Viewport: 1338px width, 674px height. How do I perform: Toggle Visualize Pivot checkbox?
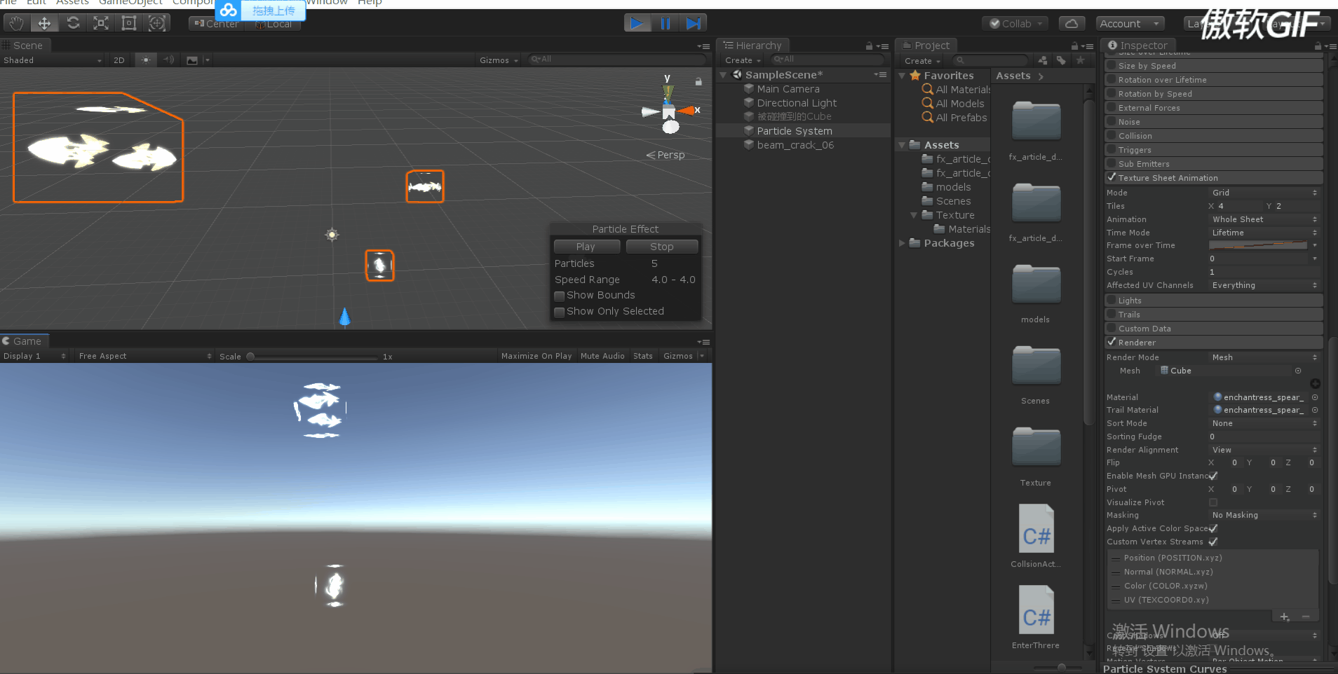[x=1213, y=502]
